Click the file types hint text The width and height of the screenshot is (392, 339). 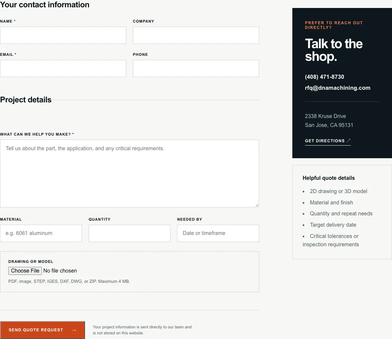point(69,281)
